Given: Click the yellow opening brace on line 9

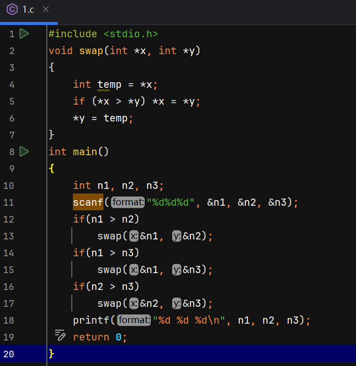Looking at the screenshot, I should 51,168.
